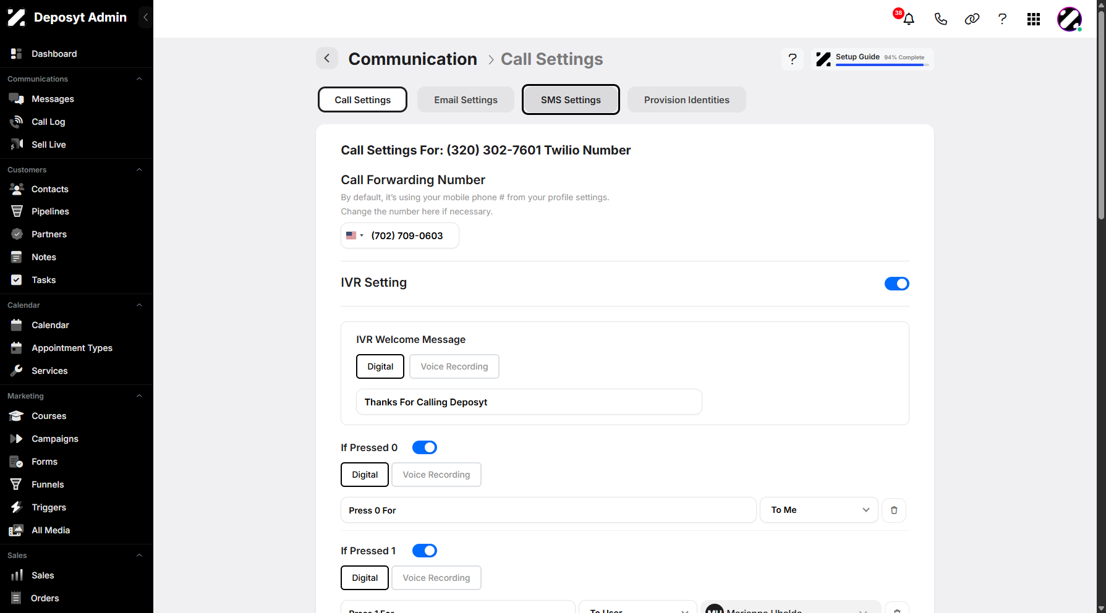Open the To Me dropdown
Screen dimensions: 1106x613
pos(819,510)
